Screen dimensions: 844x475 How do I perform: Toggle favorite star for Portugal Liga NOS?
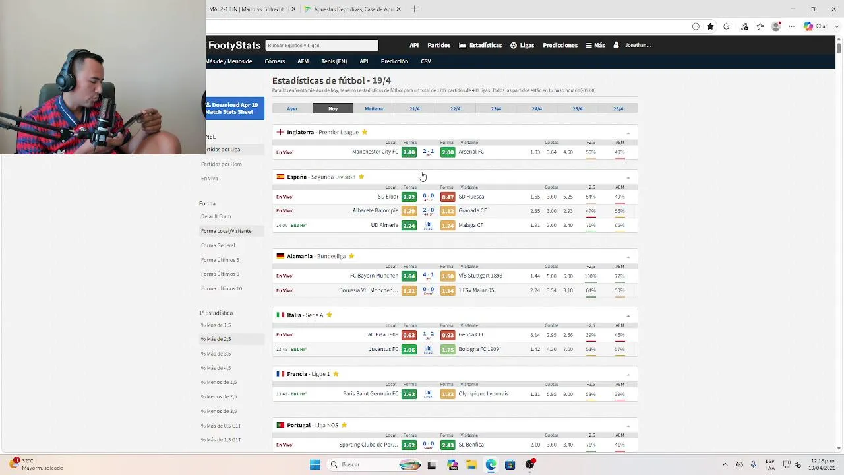pos(344,425)
